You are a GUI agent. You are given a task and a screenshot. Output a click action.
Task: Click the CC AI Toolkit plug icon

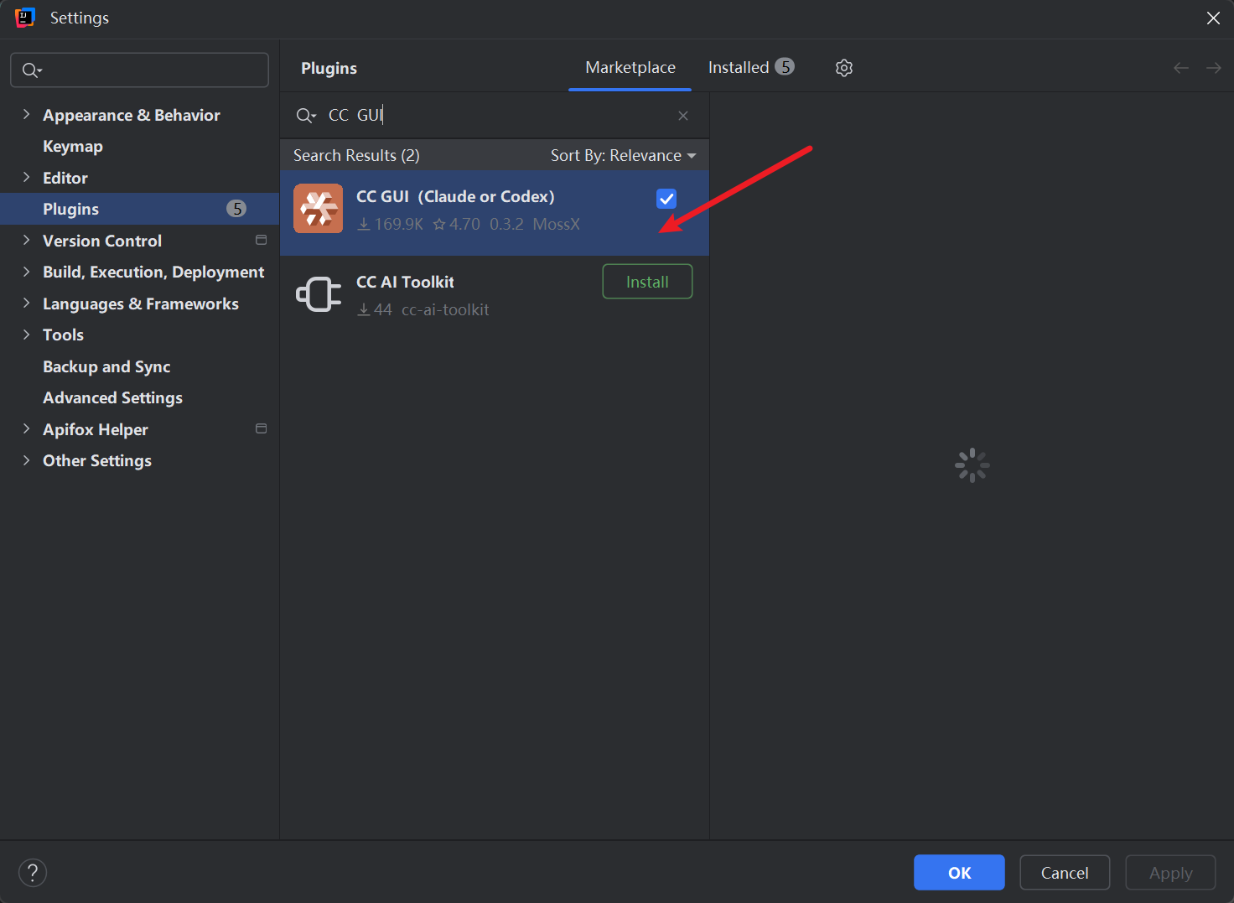click(x=319, y=294)
